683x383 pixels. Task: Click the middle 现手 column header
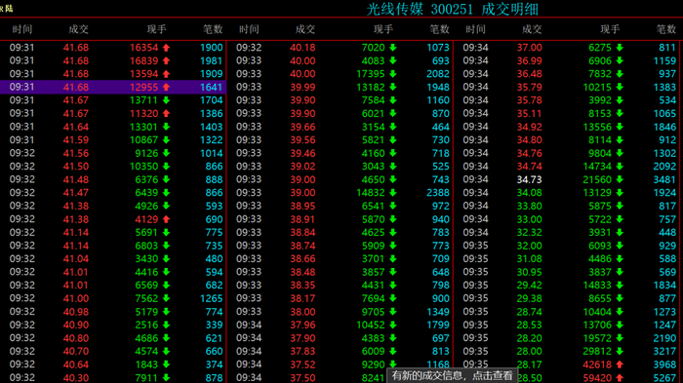tap(382, 29)
